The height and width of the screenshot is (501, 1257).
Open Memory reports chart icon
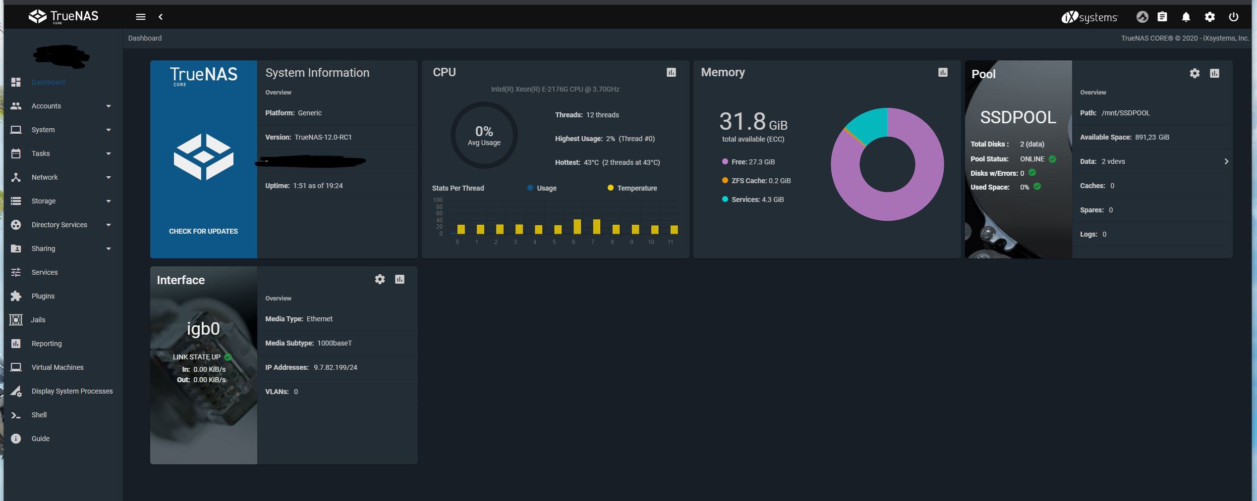pos(943,72)
